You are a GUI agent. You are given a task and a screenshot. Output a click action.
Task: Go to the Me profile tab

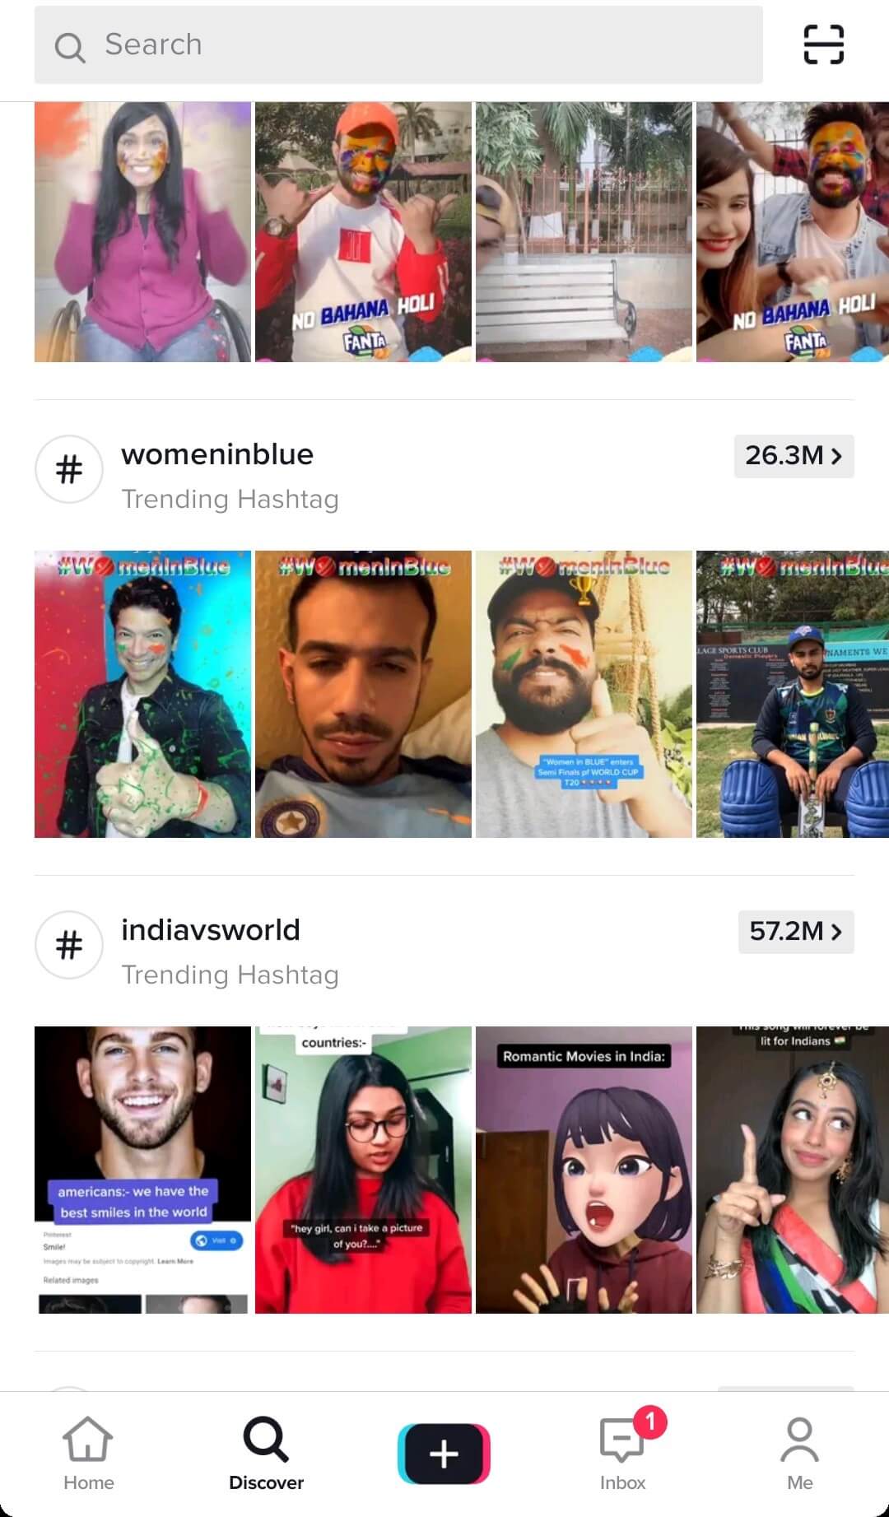[x=799, y=1454]
